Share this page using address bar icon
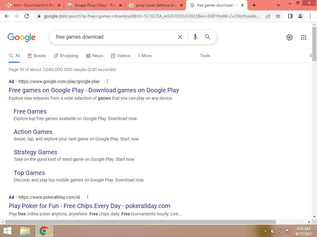Viewport: 317px width, 237px height. (268, 16)
